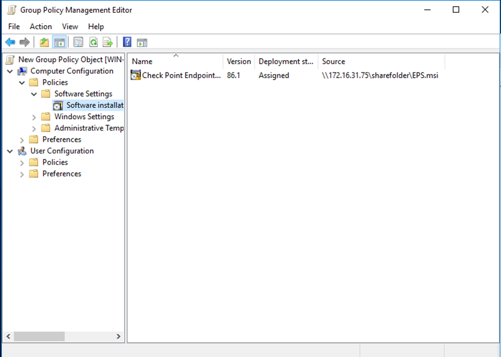
Task: Click the title bar scroll app icon
Action: click(11, 10)
